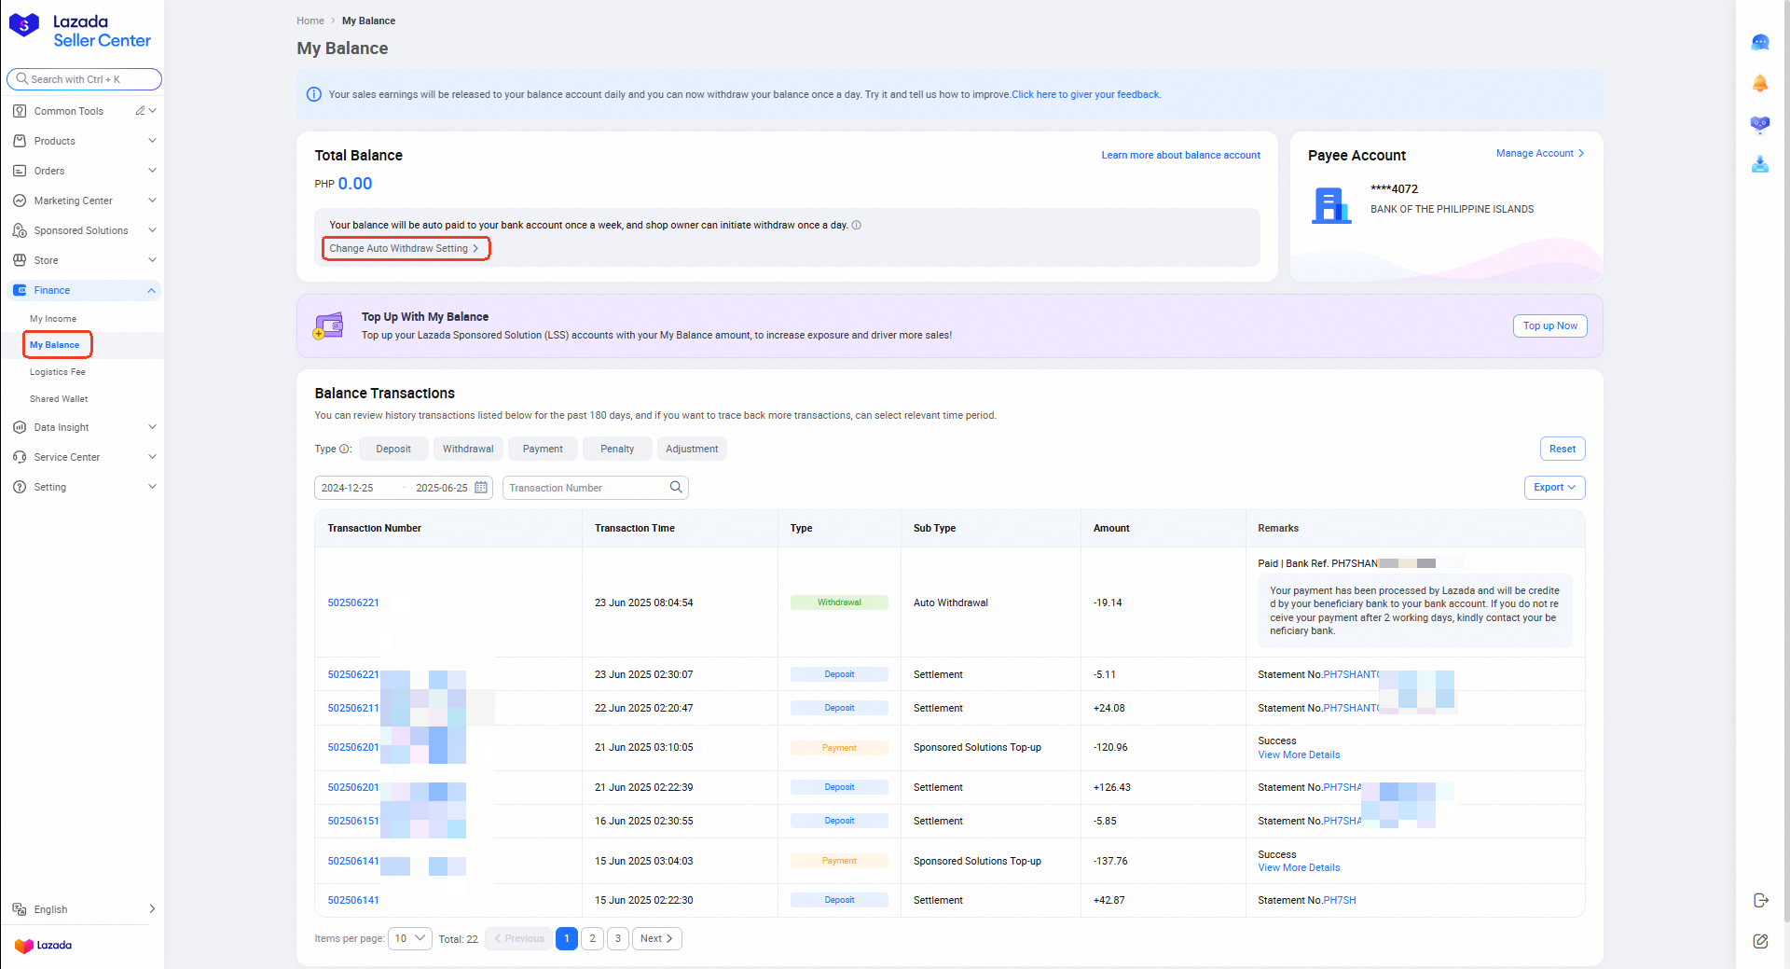
Task: Click the notification bell icon
Action: (x=1760, y=84)
